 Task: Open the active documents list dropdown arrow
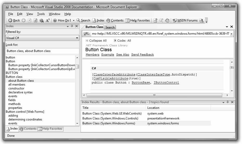point(227,27)
